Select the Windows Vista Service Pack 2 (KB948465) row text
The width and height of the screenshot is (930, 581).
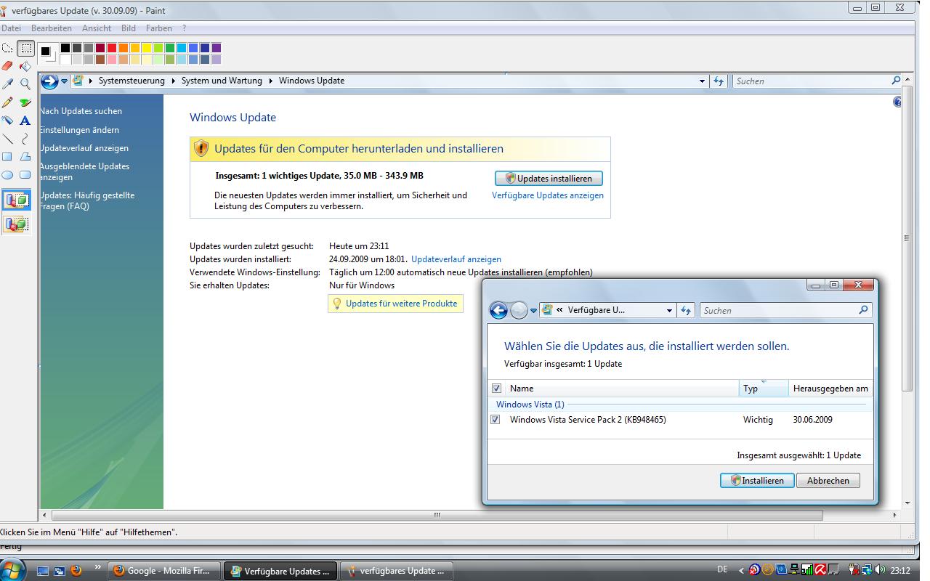[588, 420]
